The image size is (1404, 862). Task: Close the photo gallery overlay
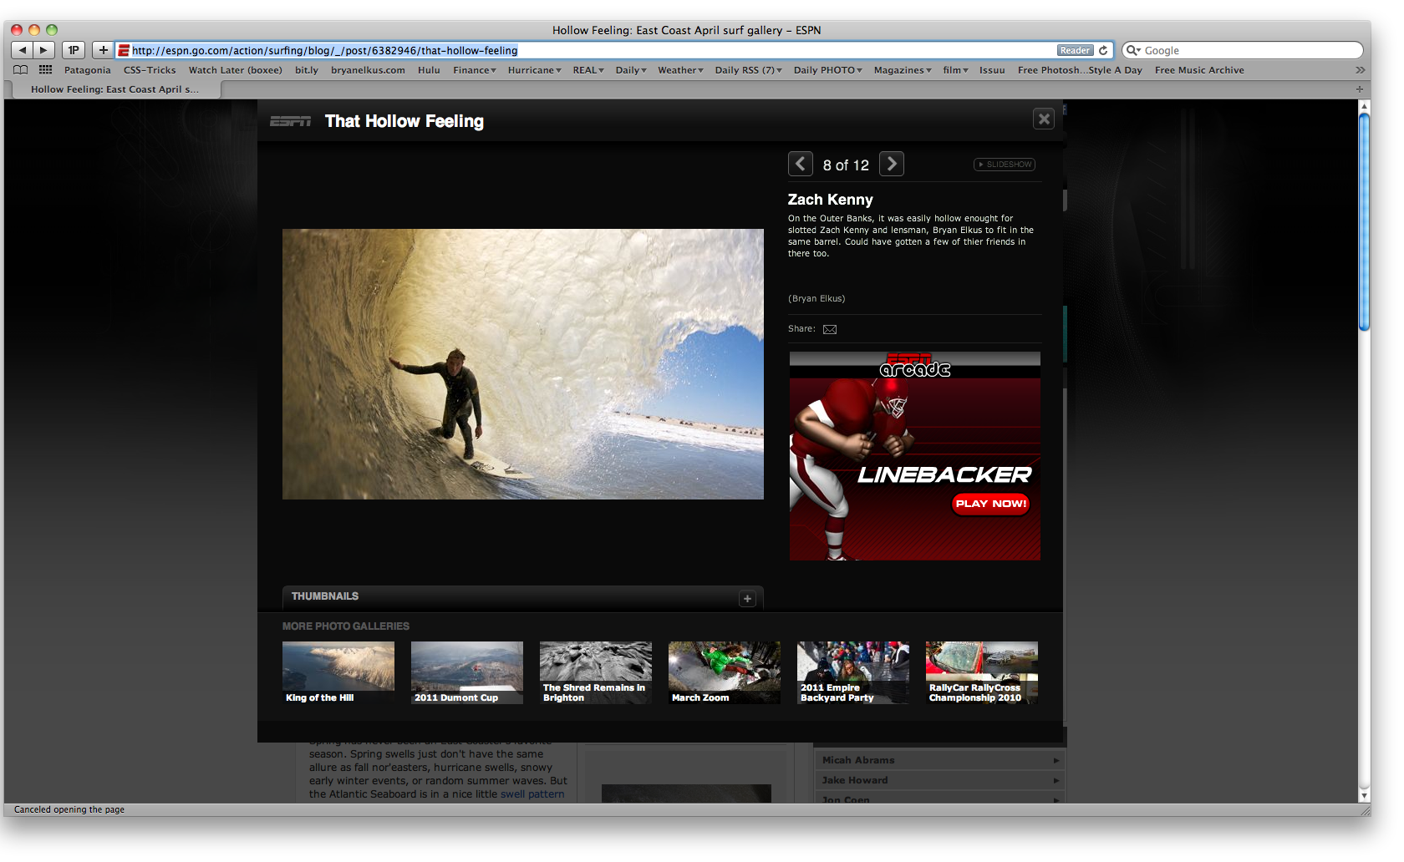click(1044, 119)
